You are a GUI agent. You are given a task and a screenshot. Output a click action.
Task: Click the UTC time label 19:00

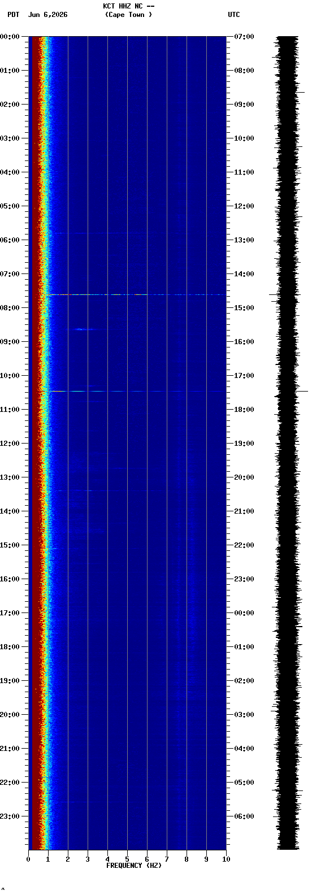[x=244, y=444]
